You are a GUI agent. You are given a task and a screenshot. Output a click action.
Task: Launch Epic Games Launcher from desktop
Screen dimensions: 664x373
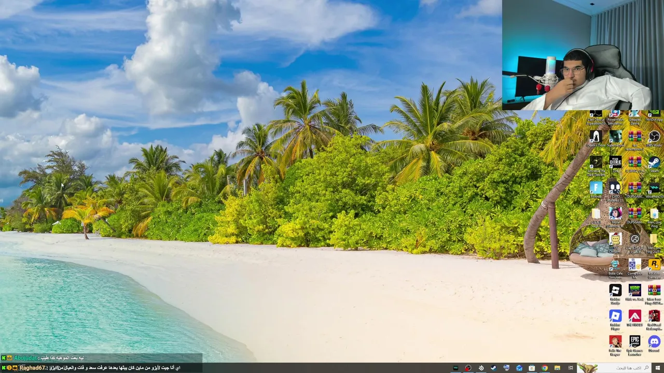[634, 346]
